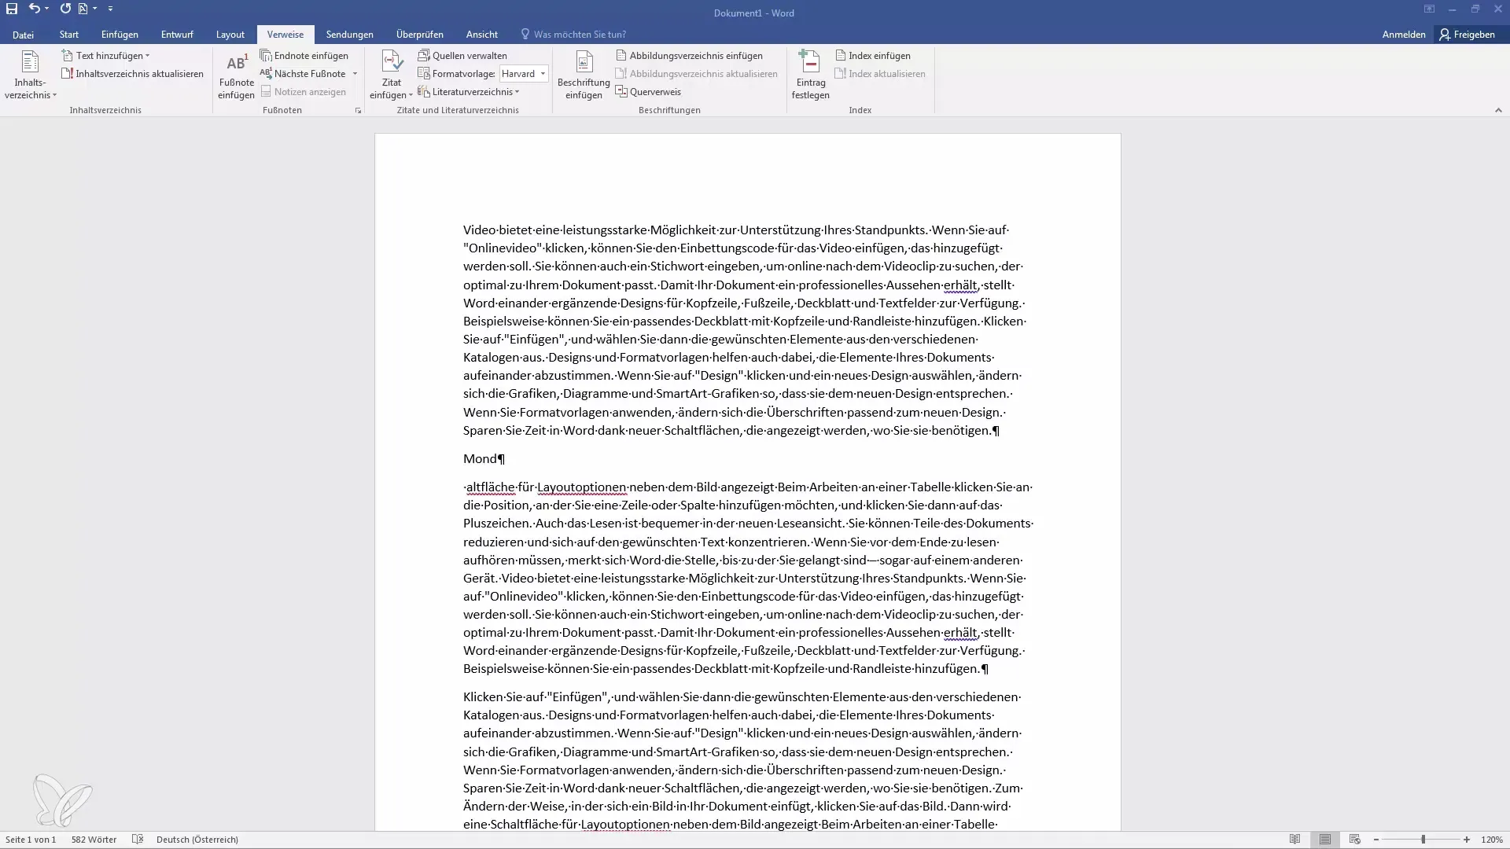Switch to the Entwurf tab

[x=177, y=35]
